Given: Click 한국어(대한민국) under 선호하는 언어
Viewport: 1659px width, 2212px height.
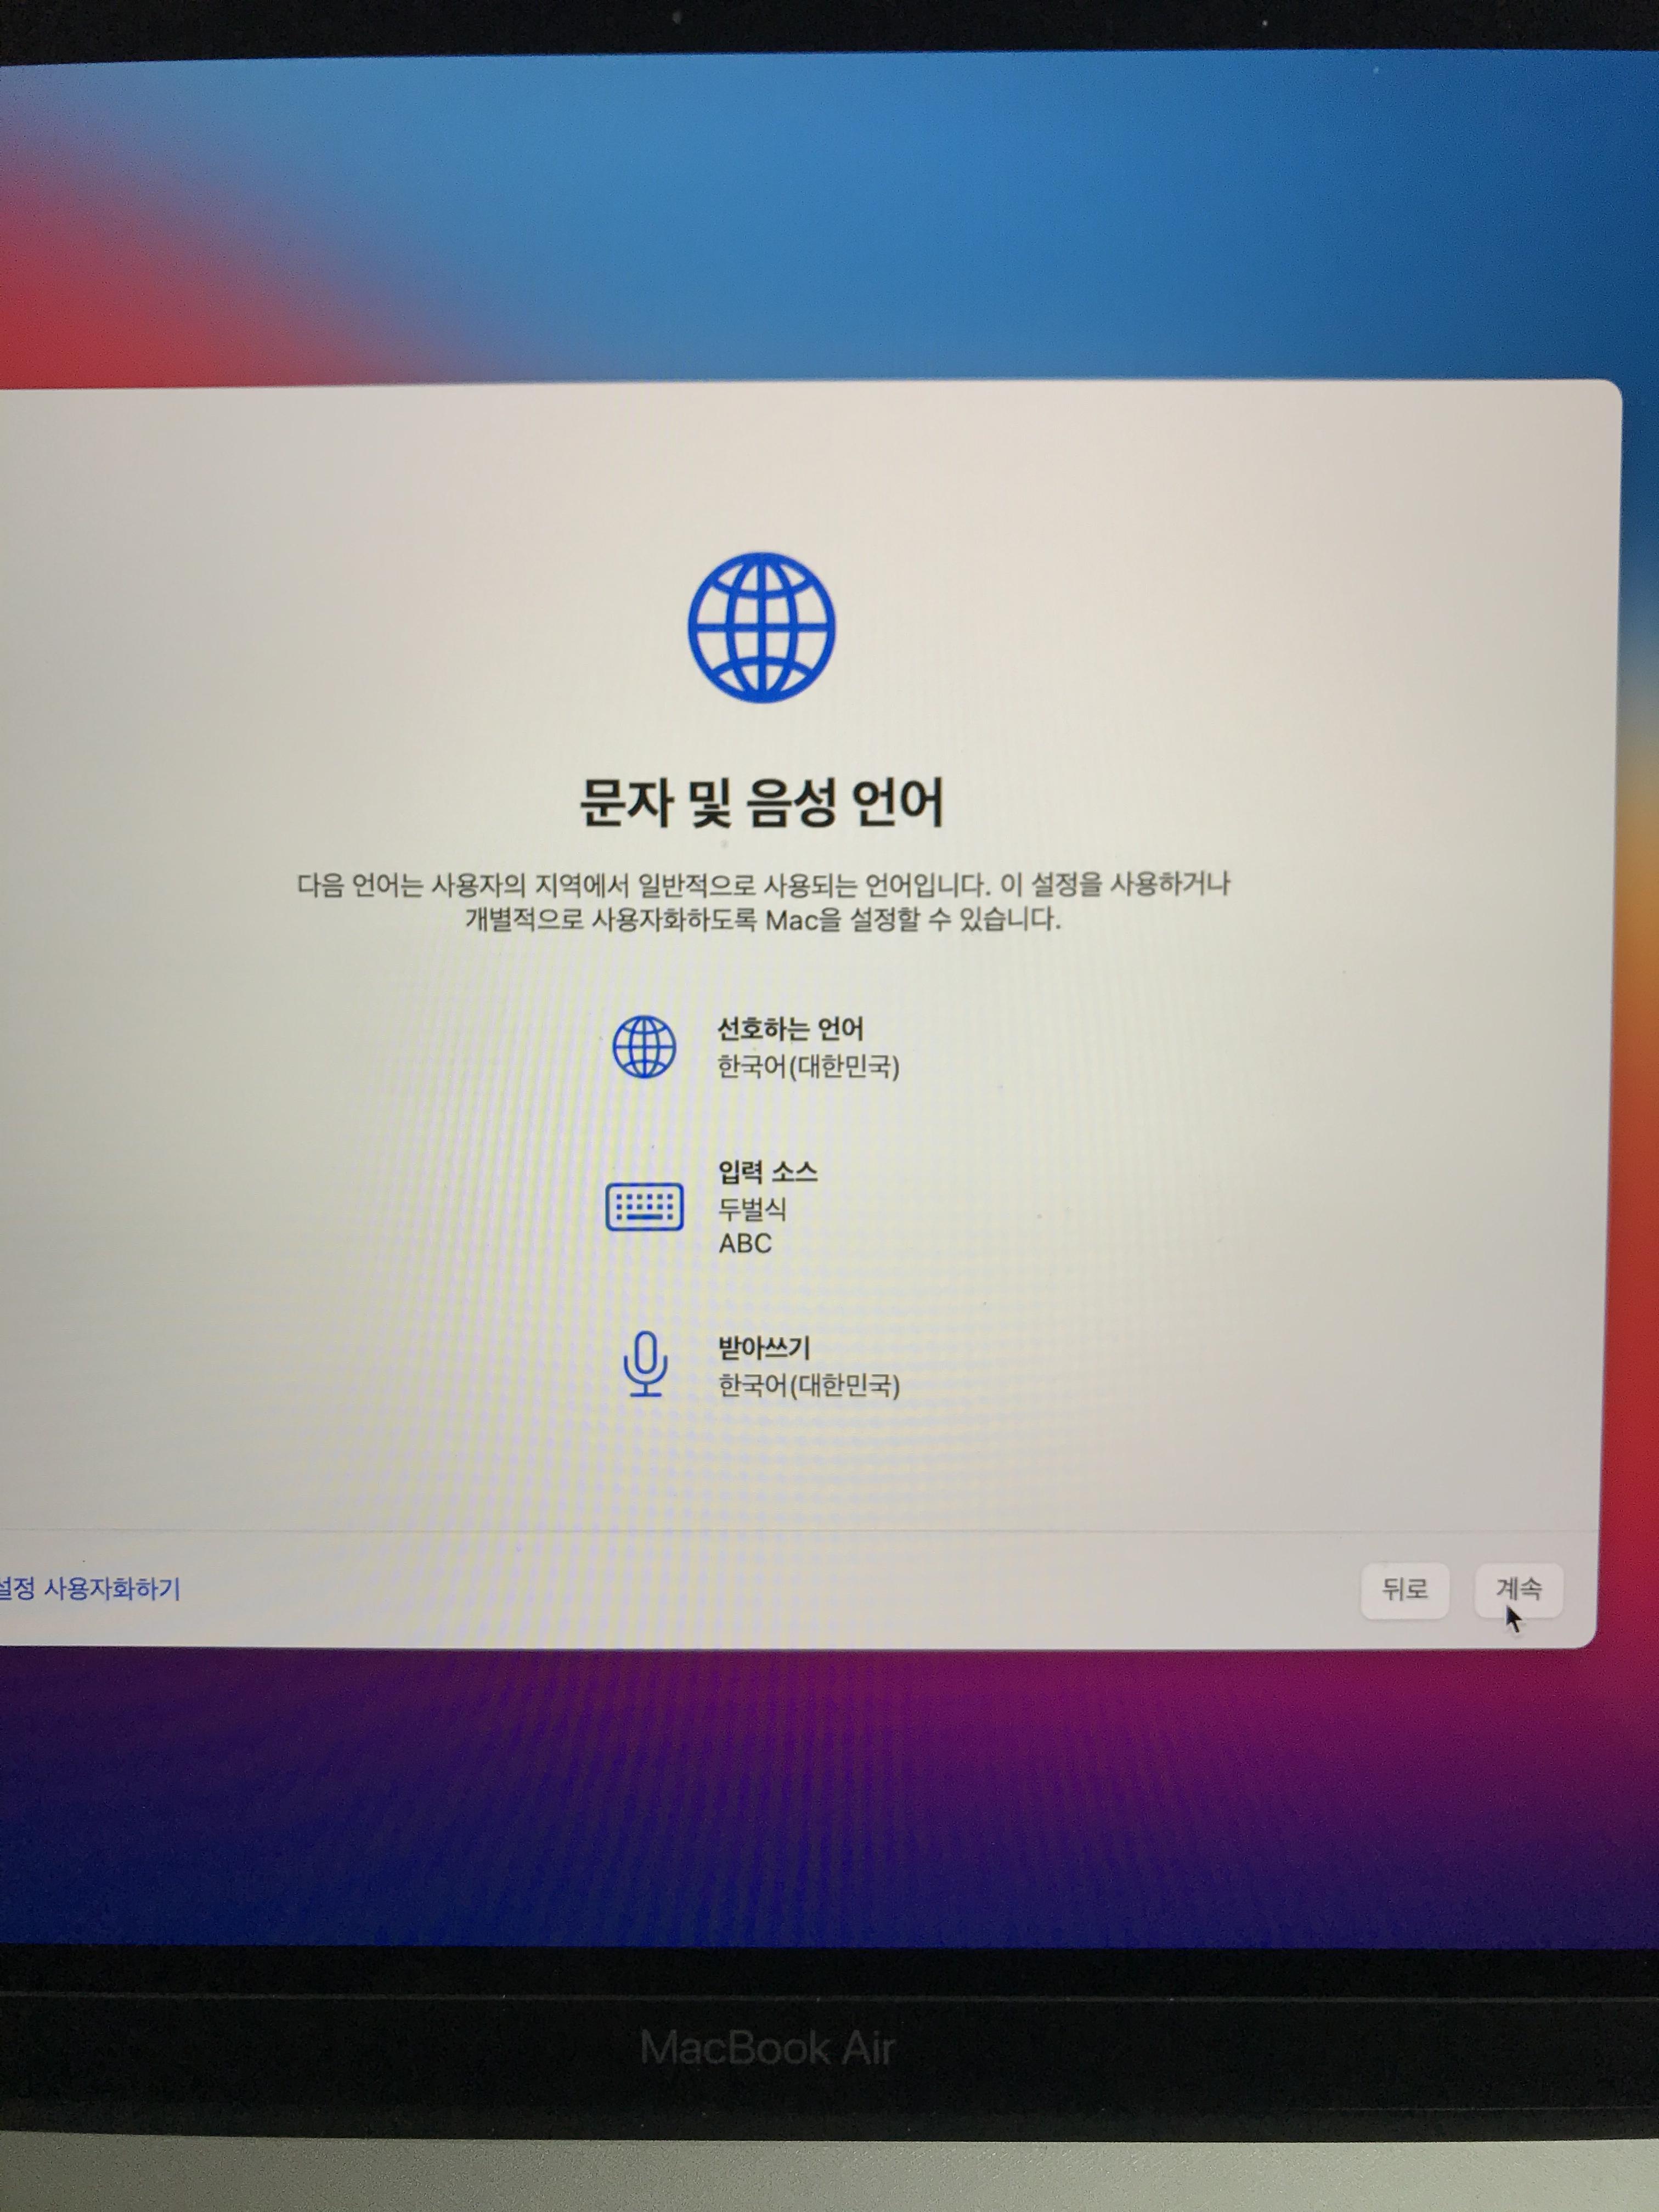Looking at the screenshot, I should pos(808,1067).
